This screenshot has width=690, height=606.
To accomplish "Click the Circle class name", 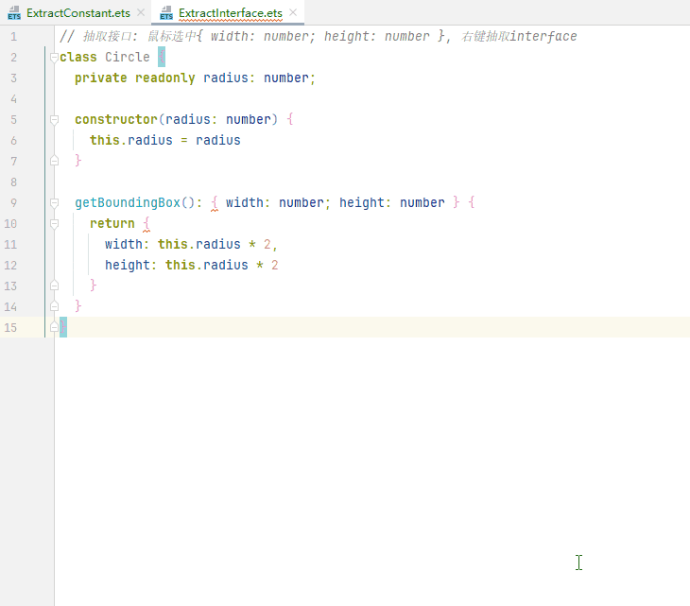I will point(127,57).
